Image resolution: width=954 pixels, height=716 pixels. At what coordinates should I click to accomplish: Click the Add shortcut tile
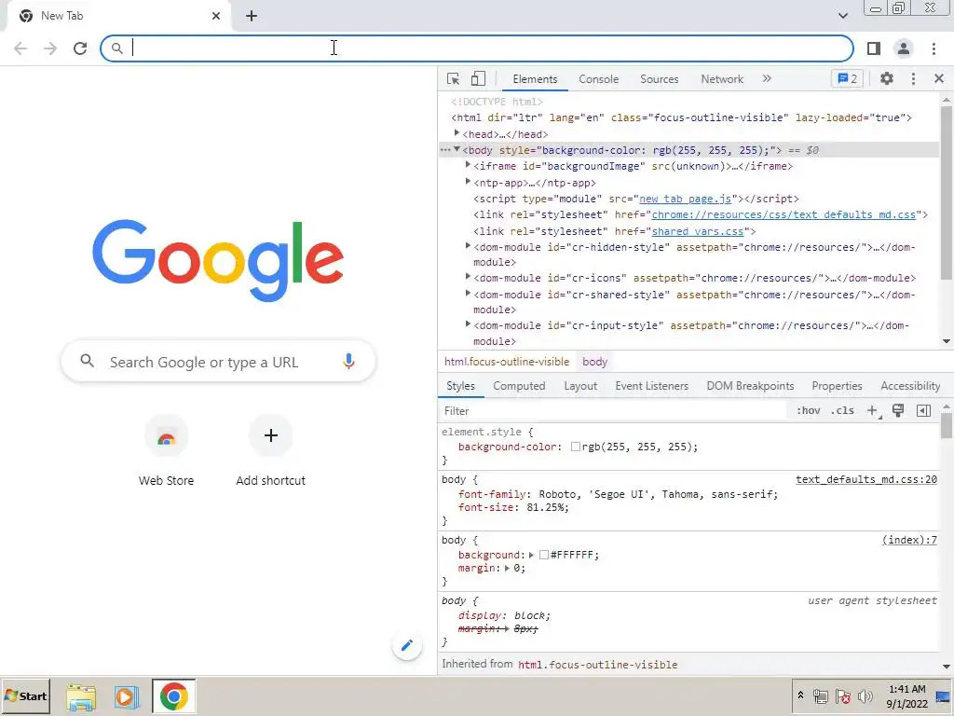271,451
